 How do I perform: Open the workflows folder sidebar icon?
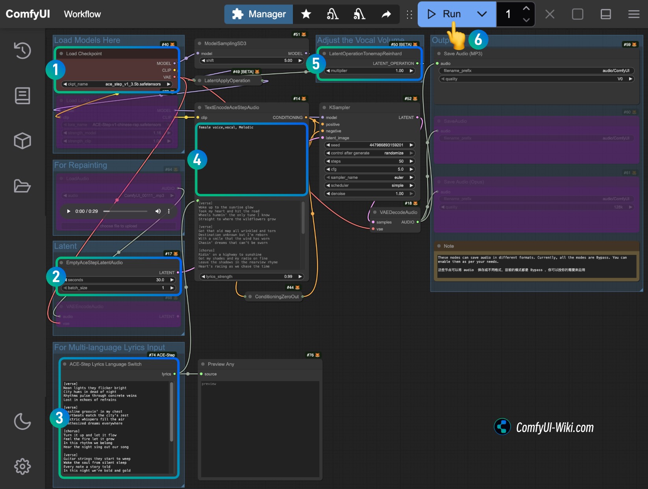(x=22, y=186)
